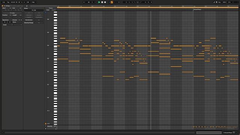Click the Set button next to End
This screenshot has height=135, width=240.
tap(21, 8)
